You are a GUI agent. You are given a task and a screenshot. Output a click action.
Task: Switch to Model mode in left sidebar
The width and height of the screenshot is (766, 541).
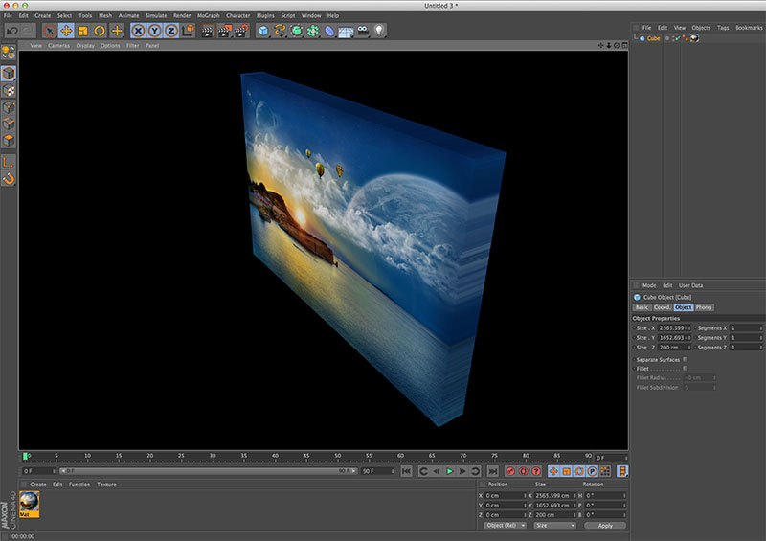[x=9, y=74]
